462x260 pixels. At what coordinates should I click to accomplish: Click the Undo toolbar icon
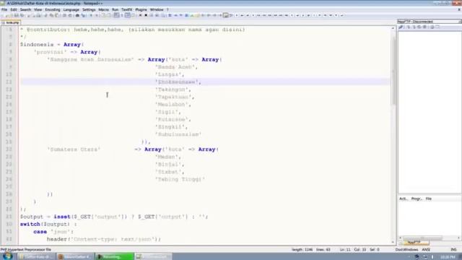[64, 15]
